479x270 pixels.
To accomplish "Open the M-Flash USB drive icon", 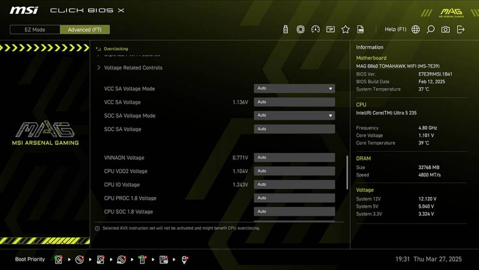I will [x=285, y=29].
